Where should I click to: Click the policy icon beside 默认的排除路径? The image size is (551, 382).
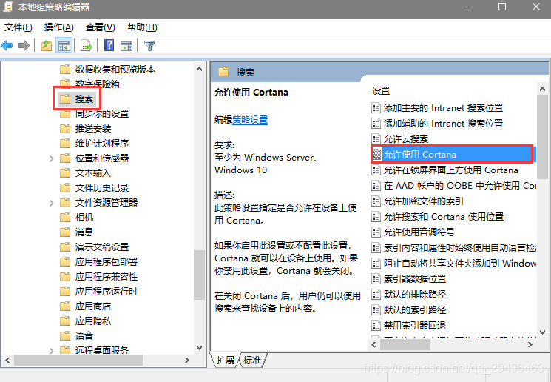pyautogui.click(x=376, y=295)
